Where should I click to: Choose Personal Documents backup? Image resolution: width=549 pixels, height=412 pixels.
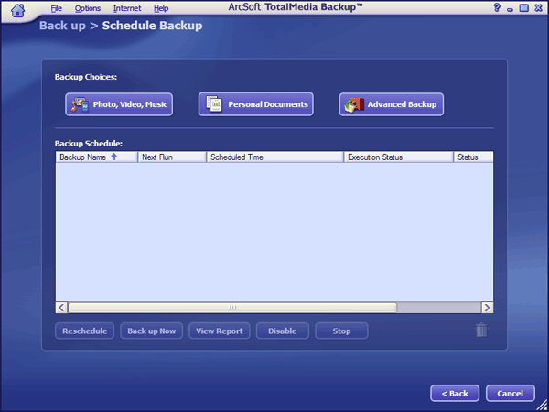tap(256, 105)
